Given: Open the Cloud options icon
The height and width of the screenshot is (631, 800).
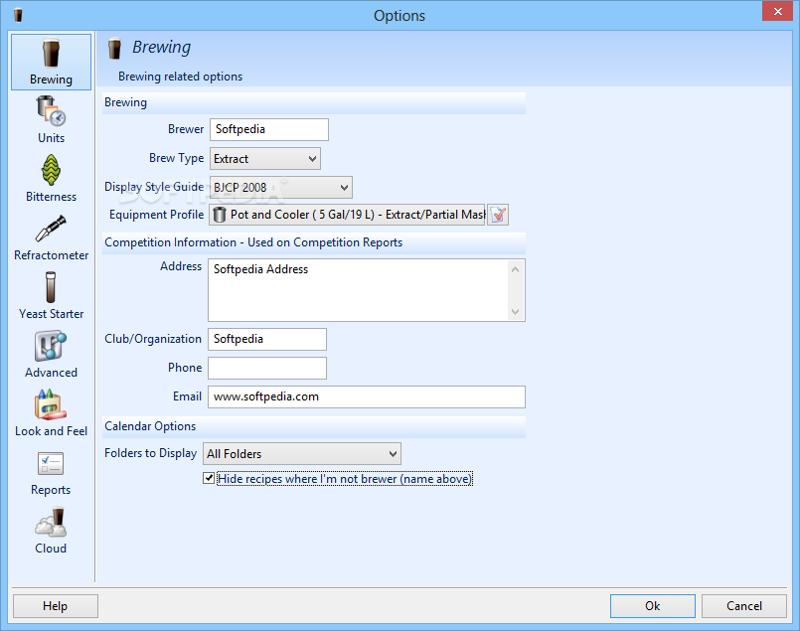Looking at the screenshot, I should (x=51, y=522).
